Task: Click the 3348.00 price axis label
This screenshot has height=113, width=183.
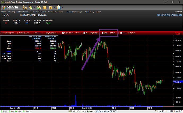Action: click(x=178, y=40)
